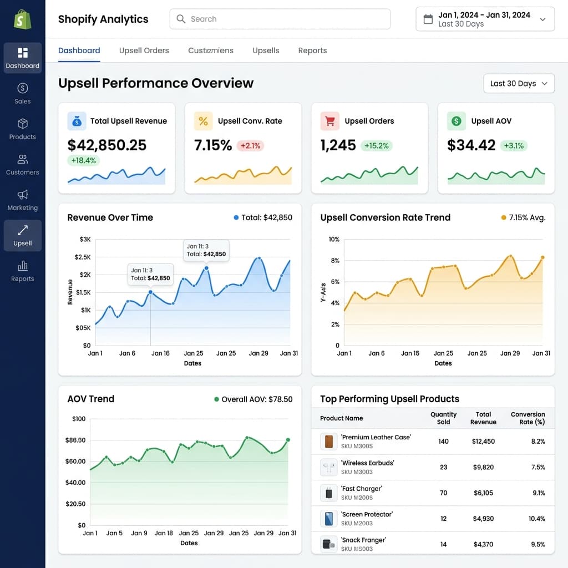Image resolution: width=568 pixels, height=568 pixels.
Task: Click Fast Charger product thumbnail
Action: 329,493
